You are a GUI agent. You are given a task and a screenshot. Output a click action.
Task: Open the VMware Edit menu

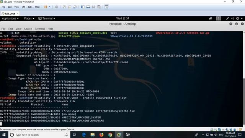(x=10, y=7)
